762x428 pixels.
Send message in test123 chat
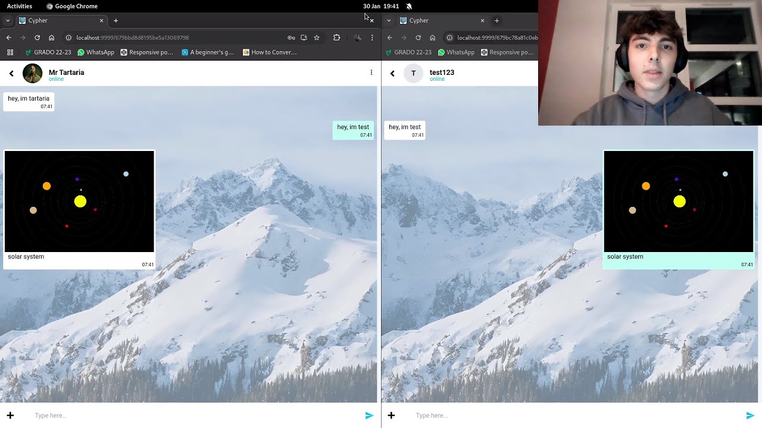pyautogui.click(x=750, y=416)
